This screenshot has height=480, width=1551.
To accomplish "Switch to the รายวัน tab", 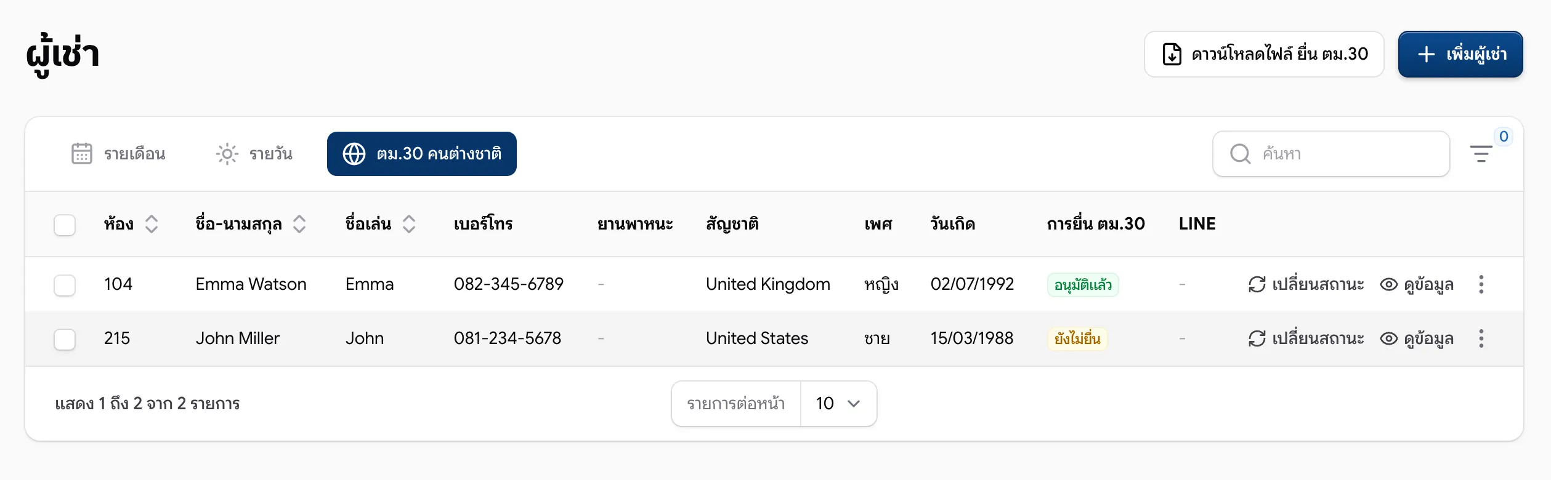I will 254,154.
